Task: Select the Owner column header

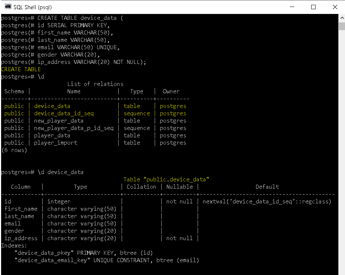Action: 171,91
